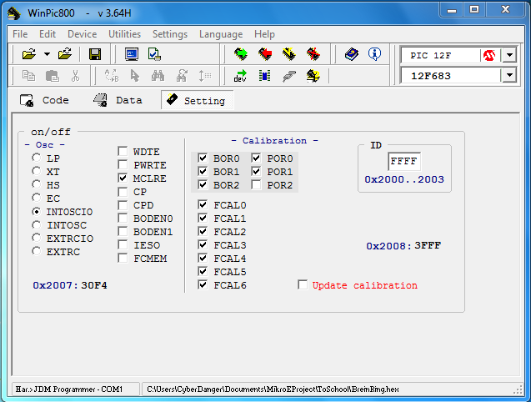The width and height of the screenshot is (531, 402).
Task: Choose the EXTRCIO oscillator option
Action: pos(36,239)
